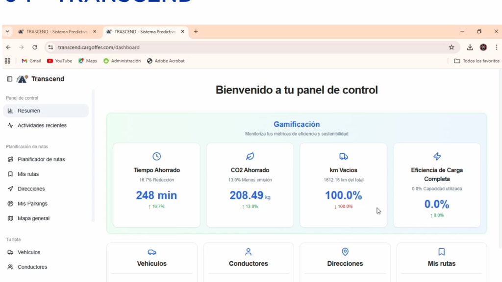Click the Mis Parkings sidebar icon

tap(10, 204)
